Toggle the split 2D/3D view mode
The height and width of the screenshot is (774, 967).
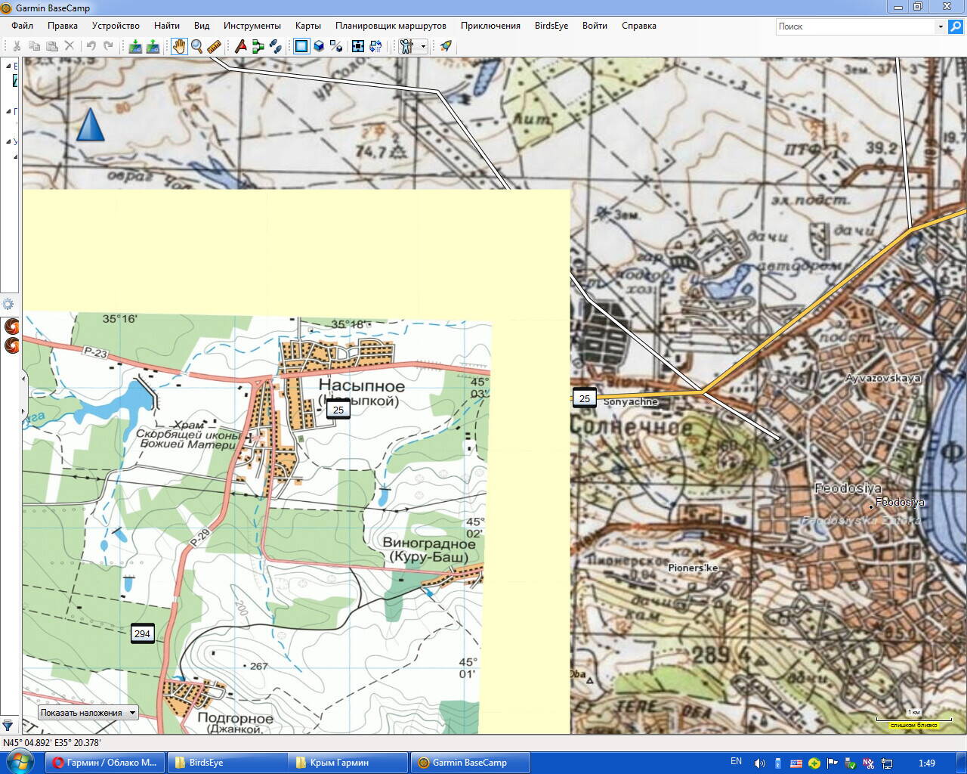pyautogui.click(x=336, y=46)
